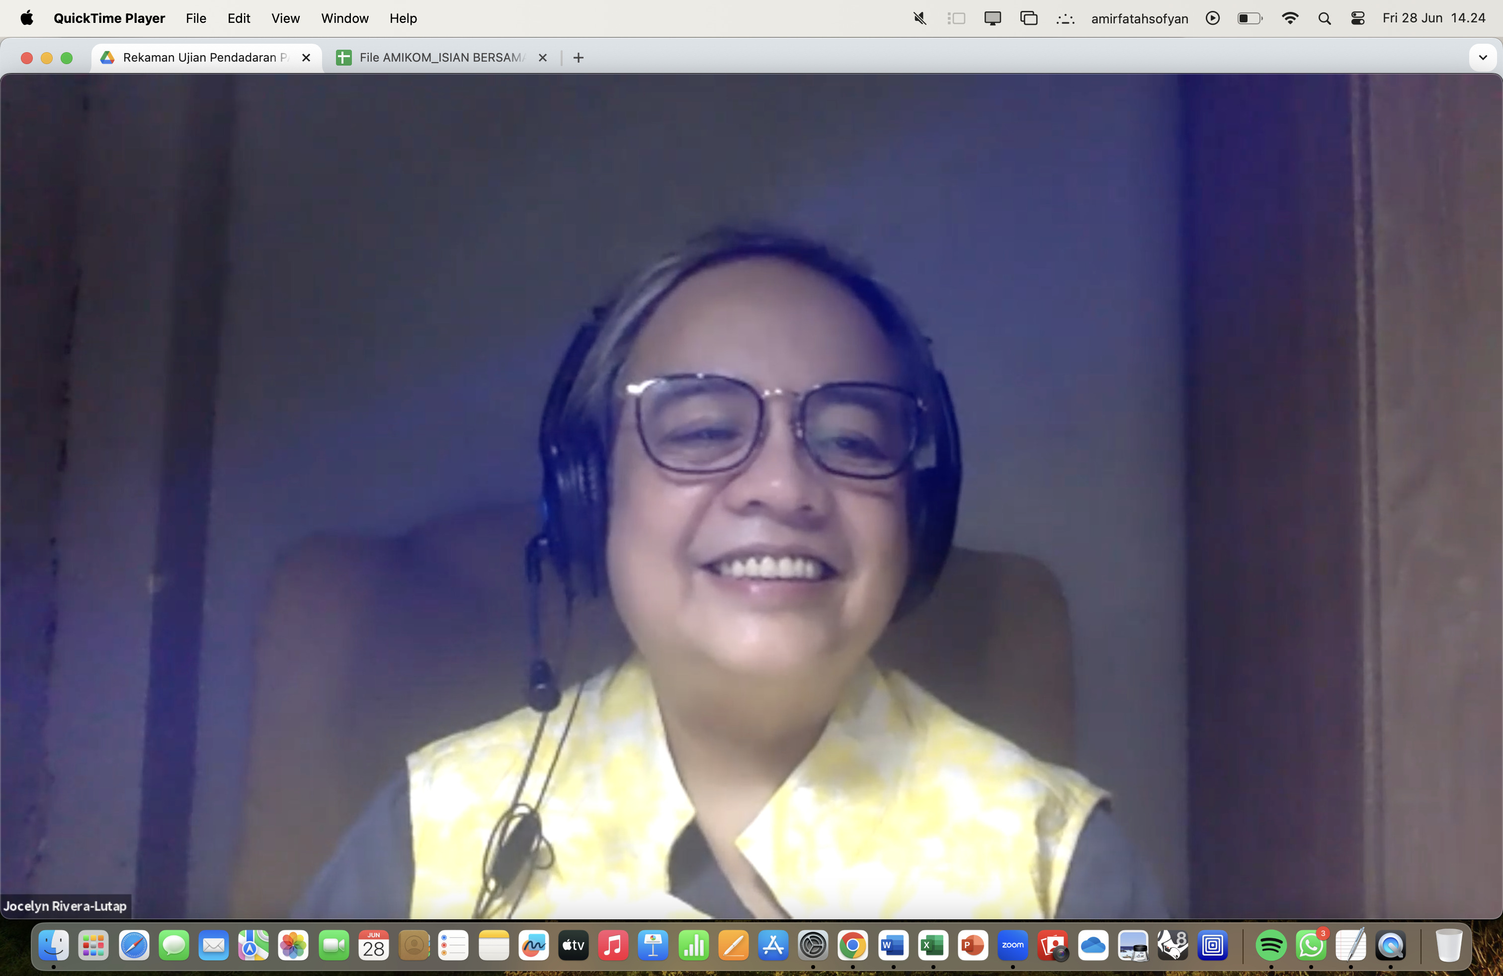Open WhatsApp with notification badge
1503x976 pixels.
pos(1310,945)
